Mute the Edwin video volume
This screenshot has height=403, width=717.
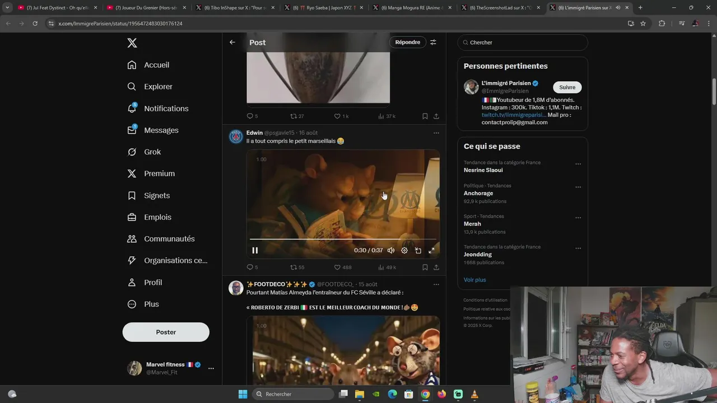pyautogui.click(x=391, y=251)
